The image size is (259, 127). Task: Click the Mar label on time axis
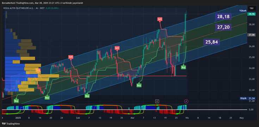click(132, 118)
